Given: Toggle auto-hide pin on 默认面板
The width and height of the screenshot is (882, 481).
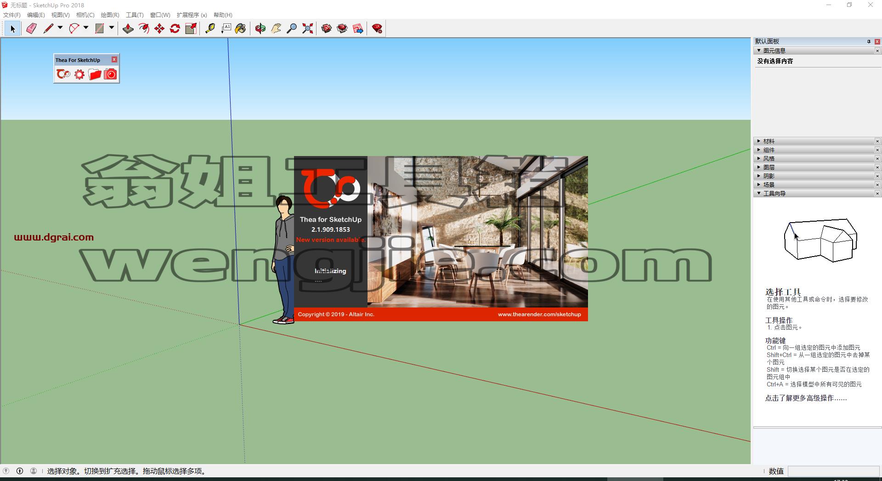Looking at the screenshot, I should [869, 41].
